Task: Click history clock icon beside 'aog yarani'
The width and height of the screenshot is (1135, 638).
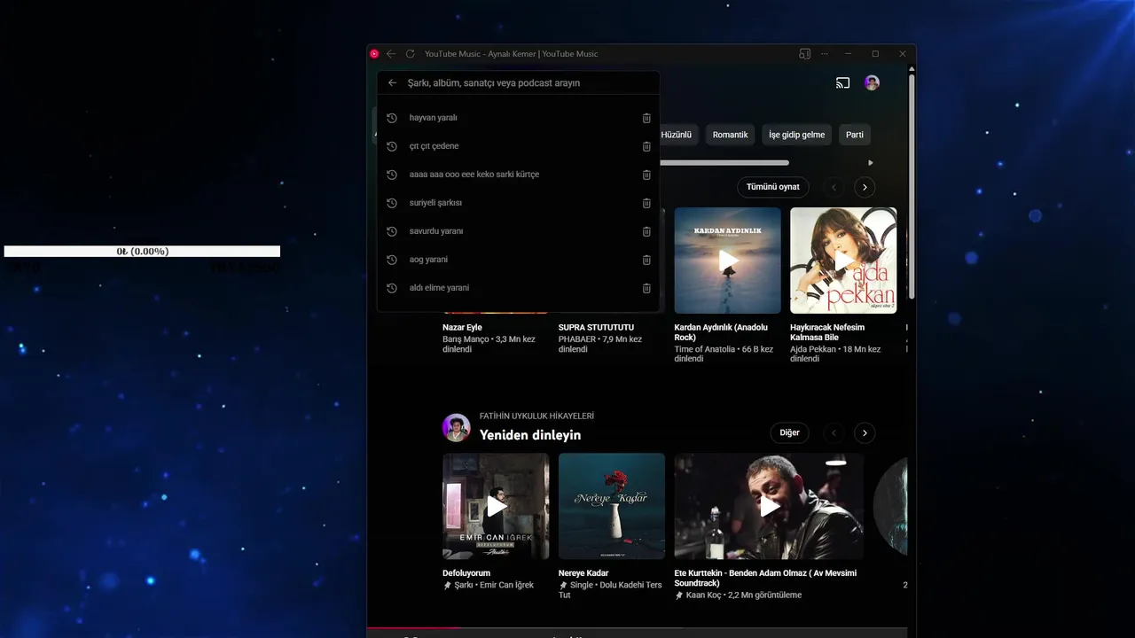Action: tap(392, 260)
